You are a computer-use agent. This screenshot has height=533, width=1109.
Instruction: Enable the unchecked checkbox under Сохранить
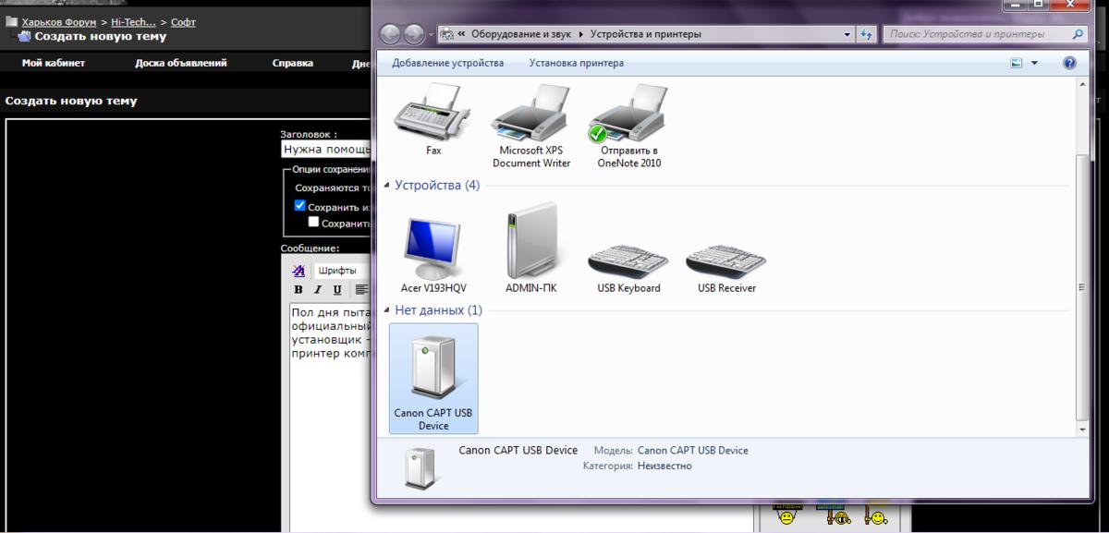tap(313, 222)
